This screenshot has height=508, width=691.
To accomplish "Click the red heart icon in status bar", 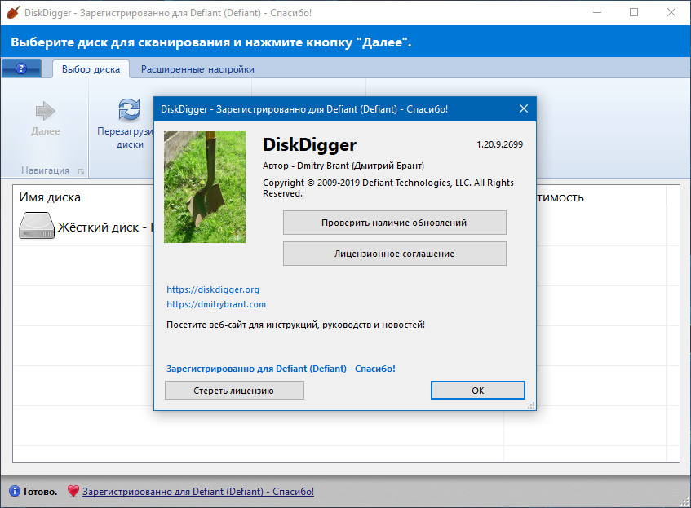I will click(73, 492).
